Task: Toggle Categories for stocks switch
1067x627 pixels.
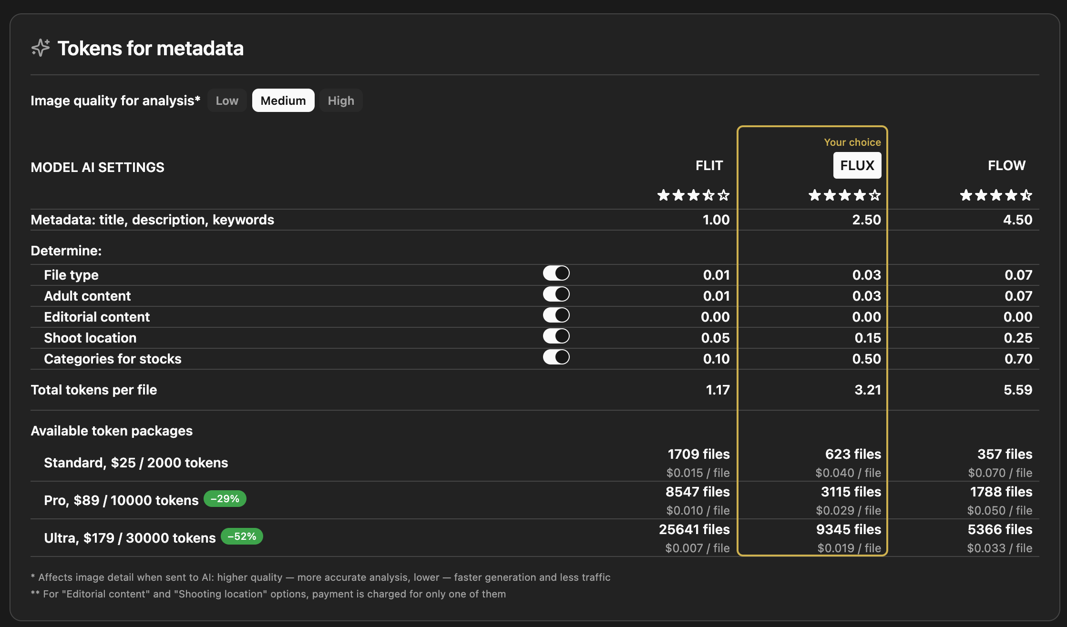Action: tap(556, 357)
